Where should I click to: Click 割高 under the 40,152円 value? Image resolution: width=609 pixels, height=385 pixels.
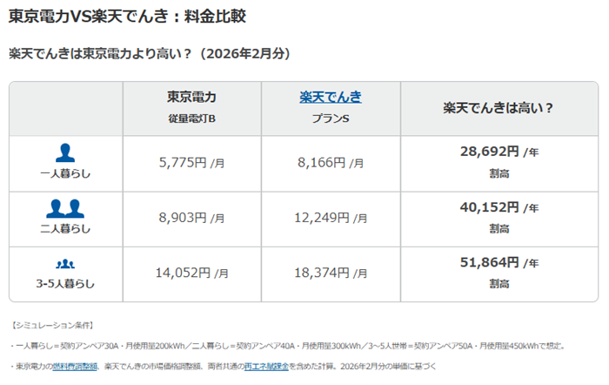coord(499,229)
